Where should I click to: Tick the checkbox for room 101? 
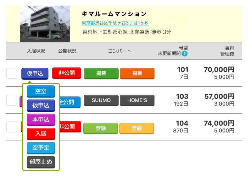click(12, 73)
